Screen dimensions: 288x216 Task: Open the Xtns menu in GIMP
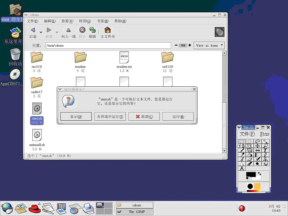[x=264, y=134]
